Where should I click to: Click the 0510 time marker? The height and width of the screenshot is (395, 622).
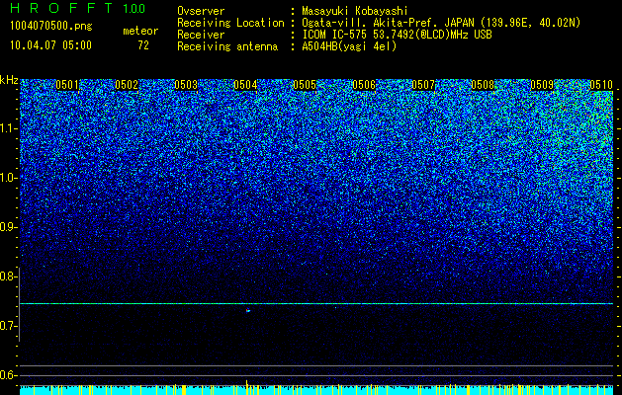601,85
